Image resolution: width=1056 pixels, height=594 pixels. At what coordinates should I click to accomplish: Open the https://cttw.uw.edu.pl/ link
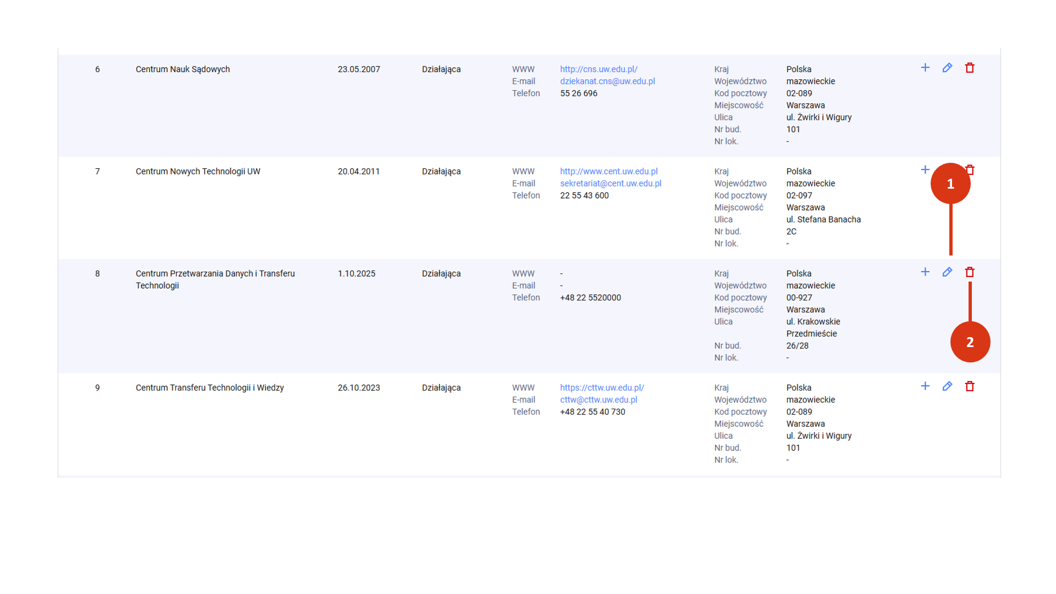click(602, 388)
